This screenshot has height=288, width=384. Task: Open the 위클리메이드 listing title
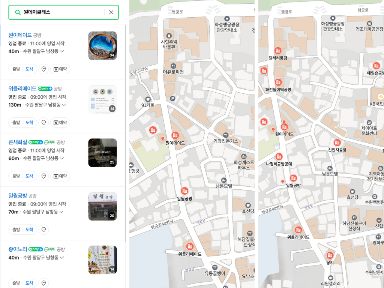point(22,88)
